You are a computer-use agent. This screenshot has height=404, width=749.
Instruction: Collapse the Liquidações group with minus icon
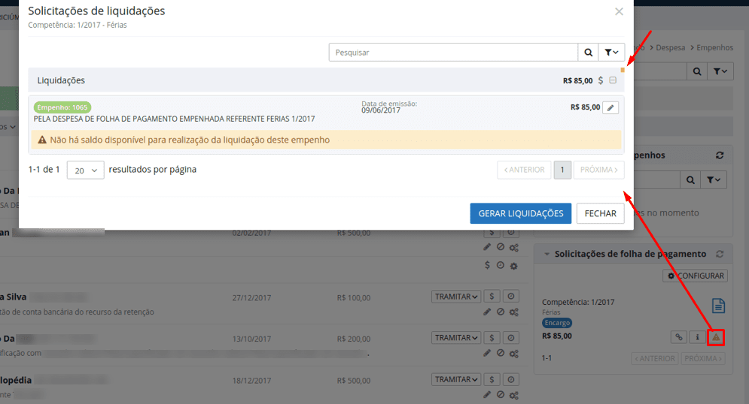click(613, 80)
